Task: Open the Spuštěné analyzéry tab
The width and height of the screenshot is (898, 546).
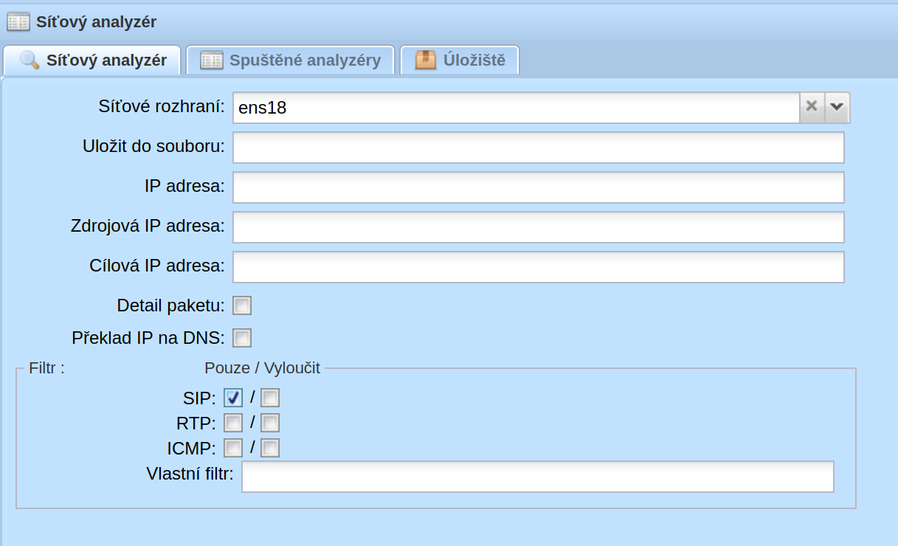Action: pos(291,60)
